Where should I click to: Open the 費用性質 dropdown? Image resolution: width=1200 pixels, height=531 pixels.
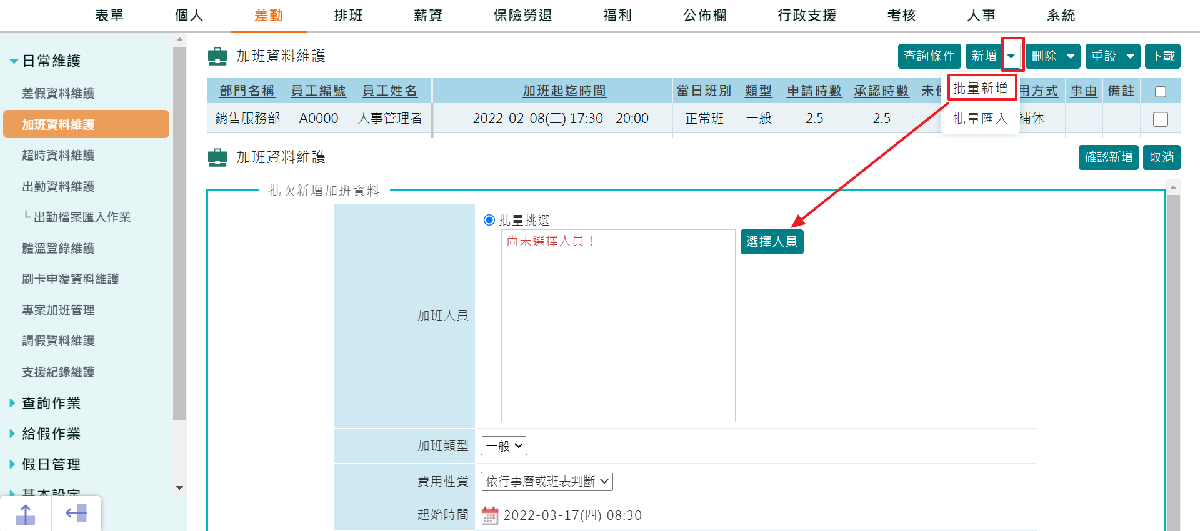(547, 481)
